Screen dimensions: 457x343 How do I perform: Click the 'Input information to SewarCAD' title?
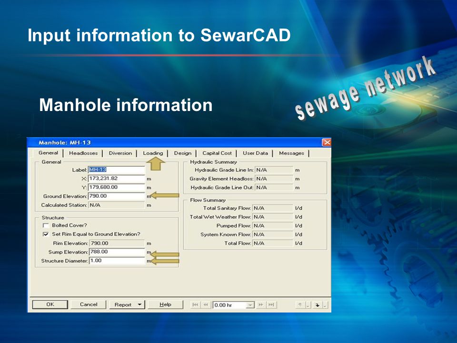(x=159, y=35)
